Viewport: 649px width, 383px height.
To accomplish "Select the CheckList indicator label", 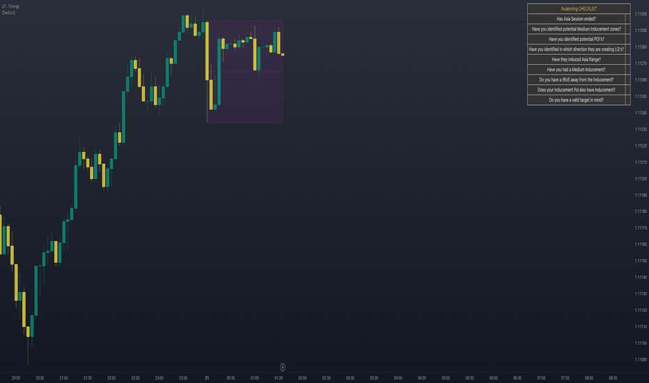I will click(8, 13).
